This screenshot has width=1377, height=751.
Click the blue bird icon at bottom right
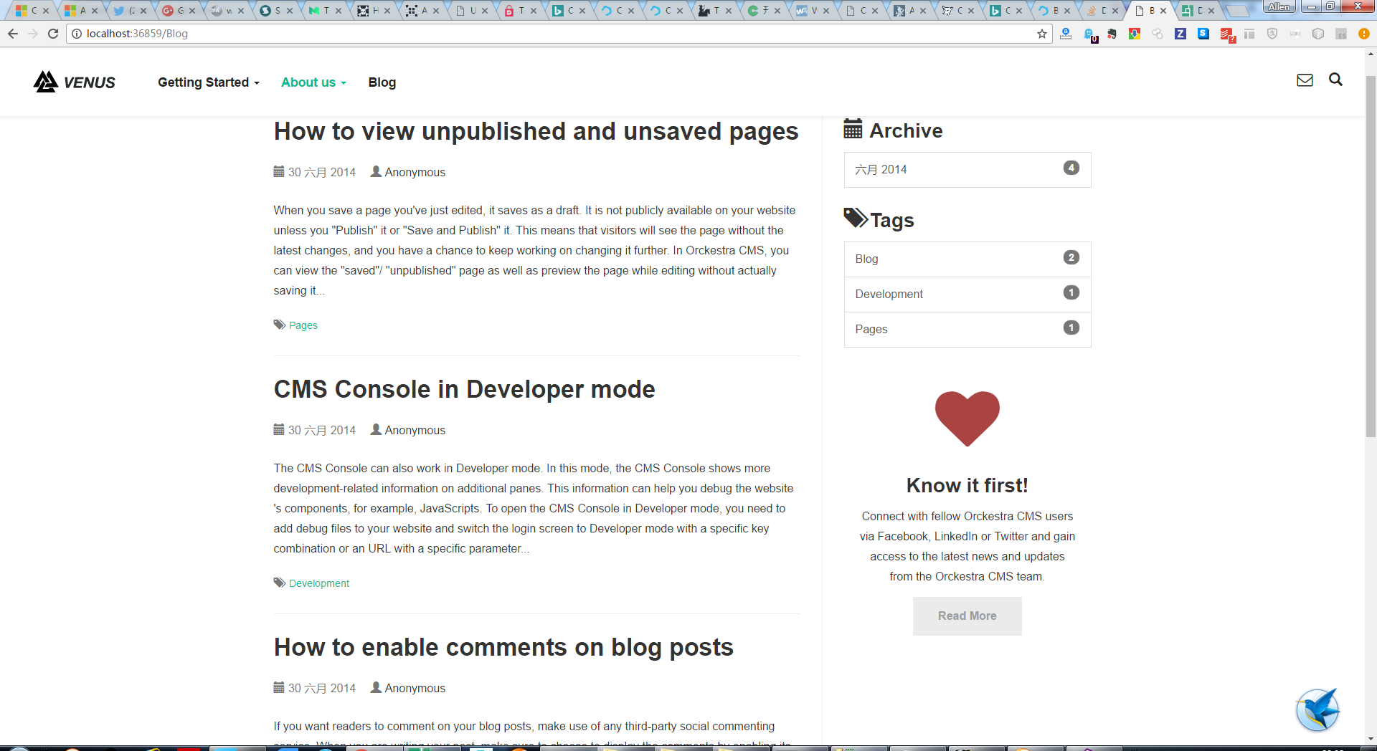pos(1317,709)
